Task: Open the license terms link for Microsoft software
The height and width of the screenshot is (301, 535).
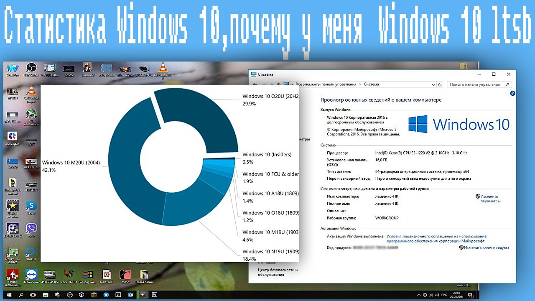Action: [436, 239]
